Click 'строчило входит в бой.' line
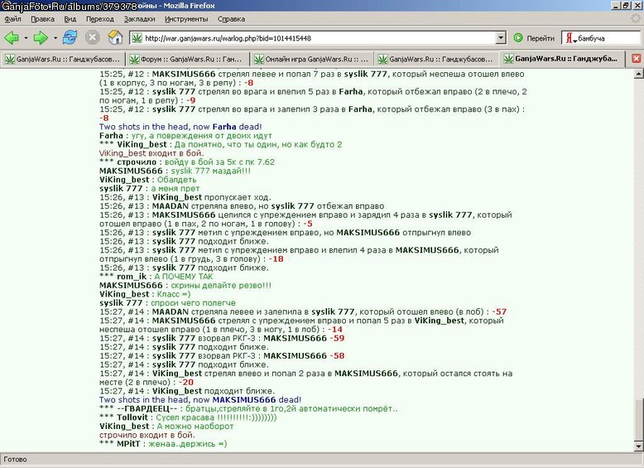644x468 pixels. coord(147,435)
